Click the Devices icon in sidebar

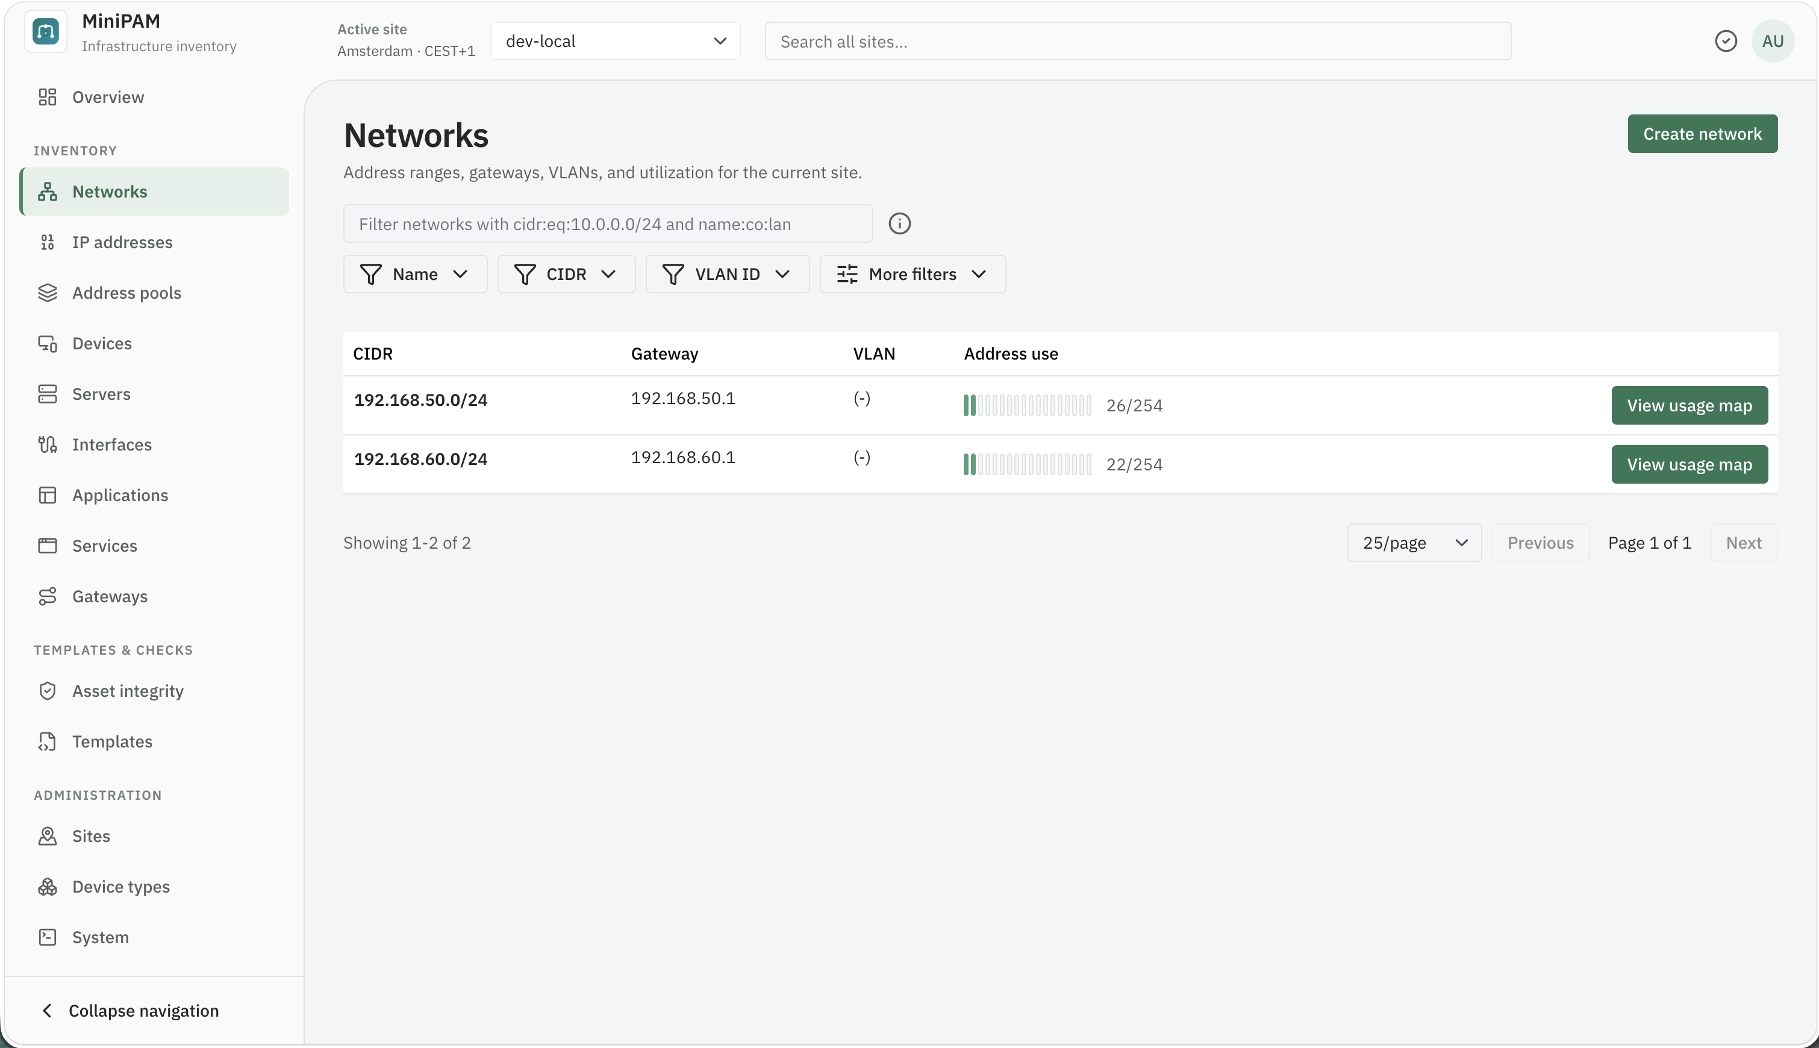coord(48,343)
